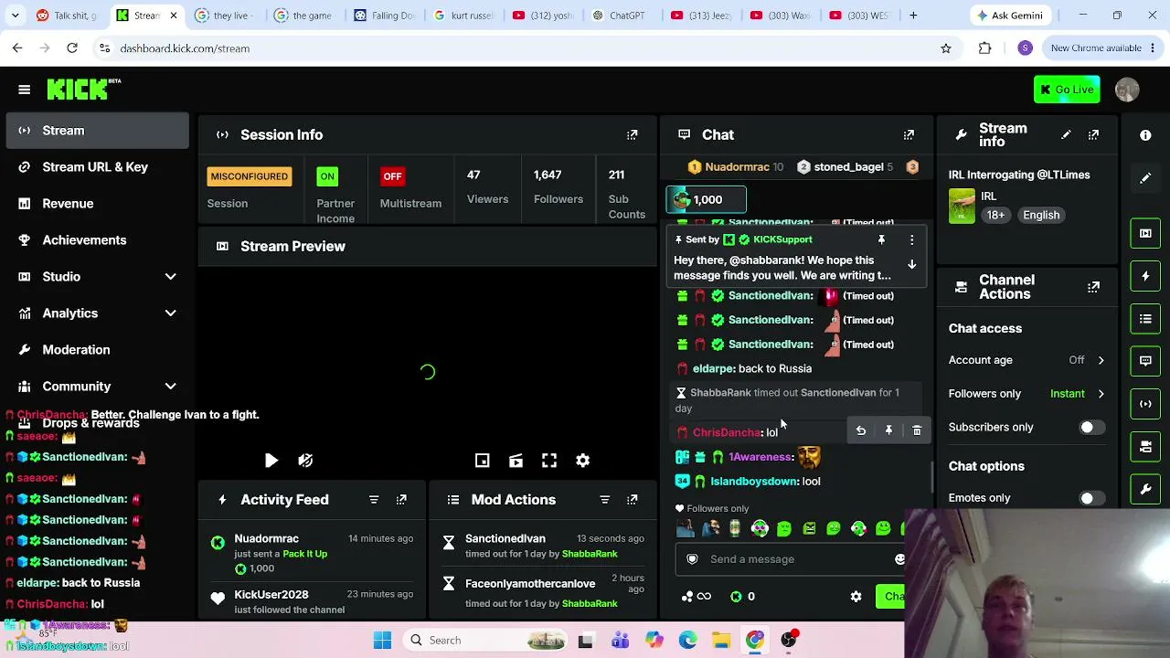Open the profile avatar in the top right
Viewport: 1170px width, 658px height.
point(1127,90)
